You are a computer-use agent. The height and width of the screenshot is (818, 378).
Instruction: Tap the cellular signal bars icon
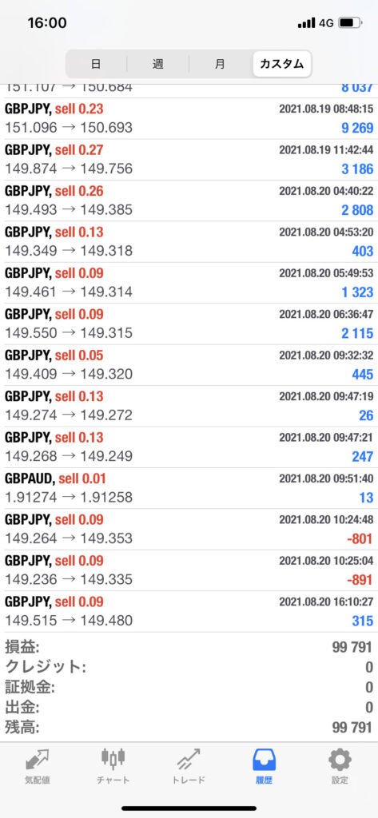[x=306, y=23]
